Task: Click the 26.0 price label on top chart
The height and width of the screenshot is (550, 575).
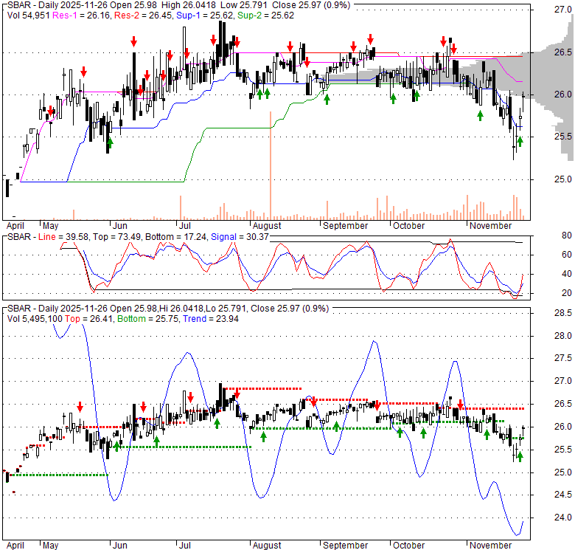Action: 563,94
